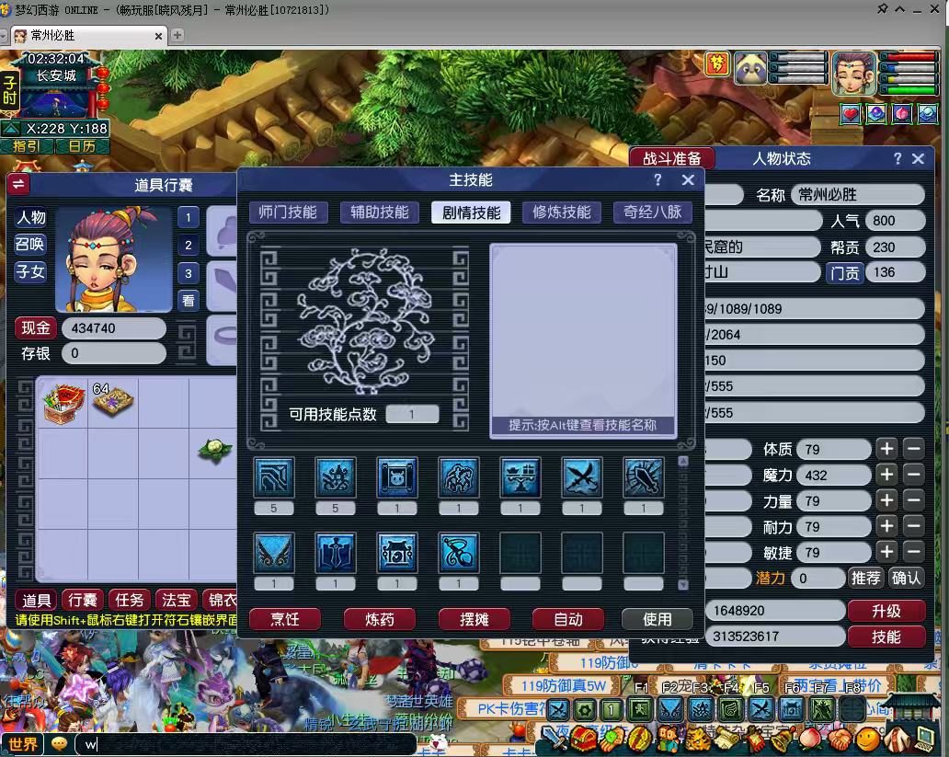The height and width of the screenshot is (757, 949).
Task: Select the sword-and-book skill icon
Action: pyautogui.click(x=336, y=553)
